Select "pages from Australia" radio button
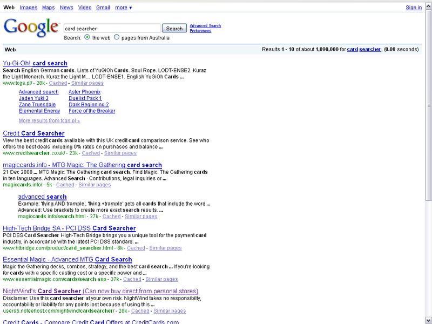Screen dimensions: 432x324 pyautogui.click(x=117, y=37)
